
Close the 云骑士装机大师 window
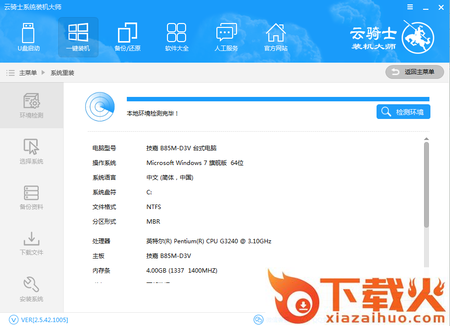(x=441, y=7)
